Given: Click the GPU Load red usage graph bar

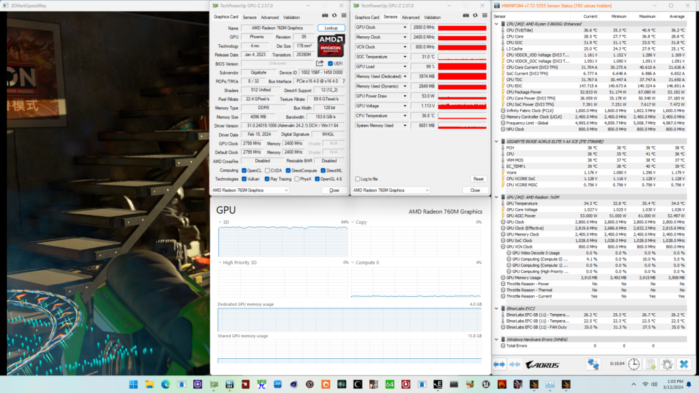Looking at the screenshot, I should coord(462,66).
